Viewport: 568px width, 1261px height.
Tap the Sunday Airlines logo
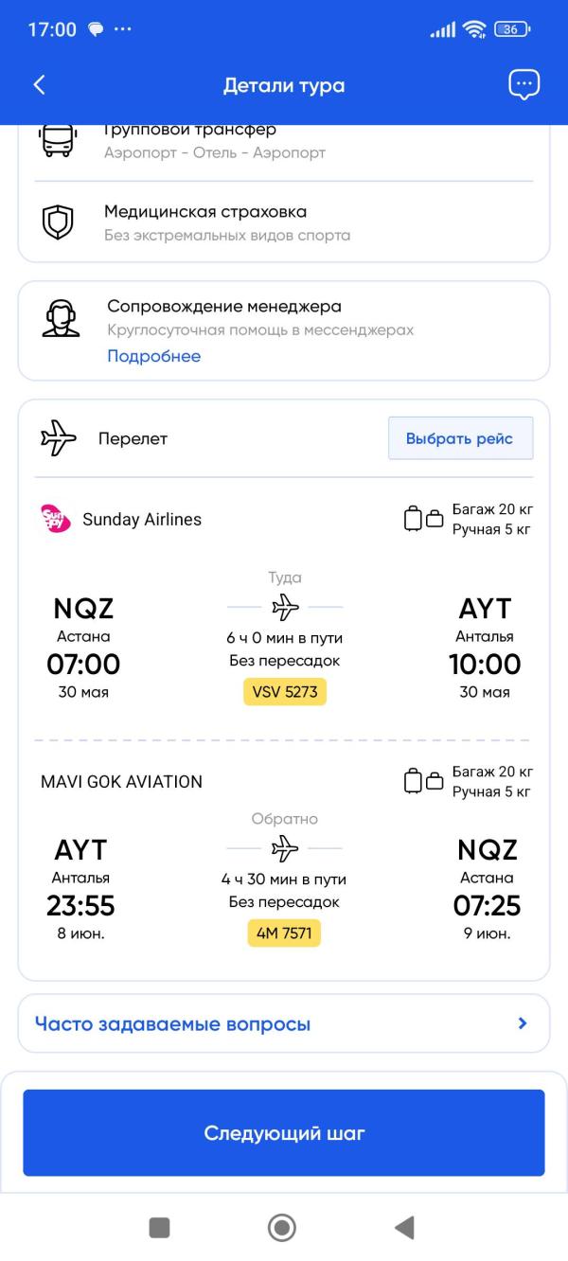tap(56, 519)
